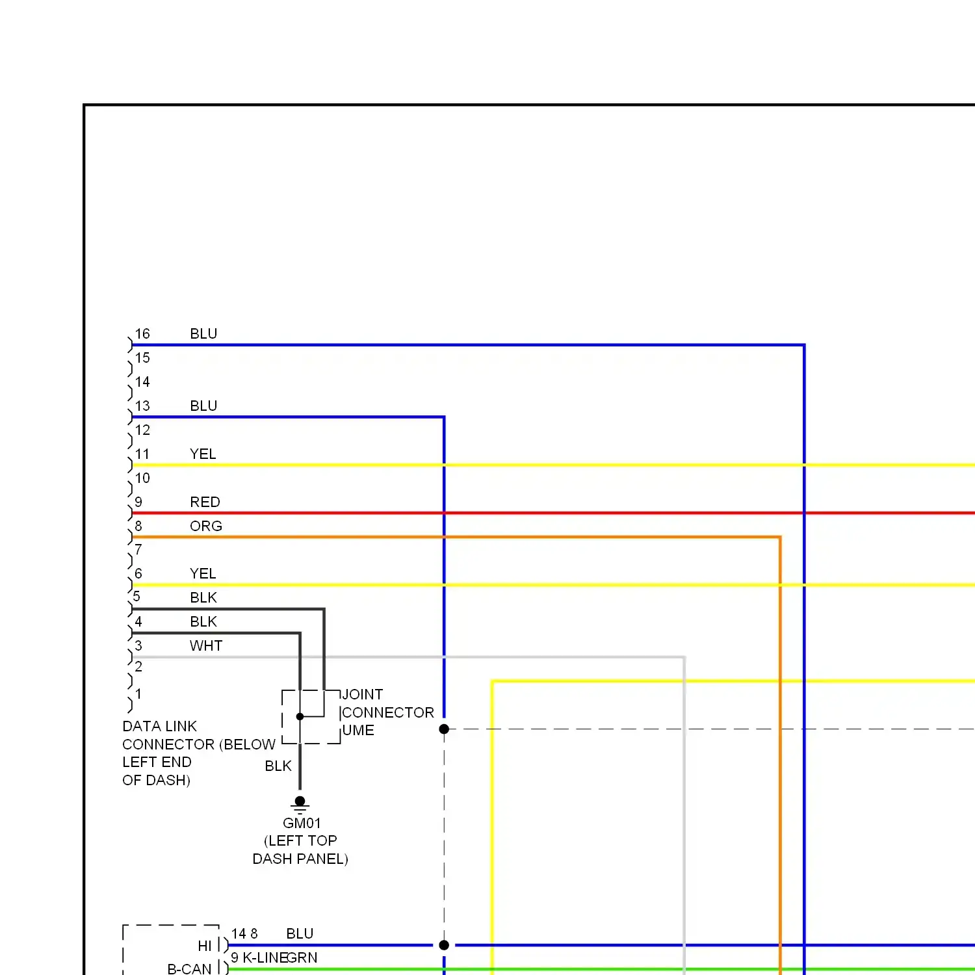This screenshot has height=975, width=975.
Task: Click the GRN wire color label
Action: pos(302,958)
